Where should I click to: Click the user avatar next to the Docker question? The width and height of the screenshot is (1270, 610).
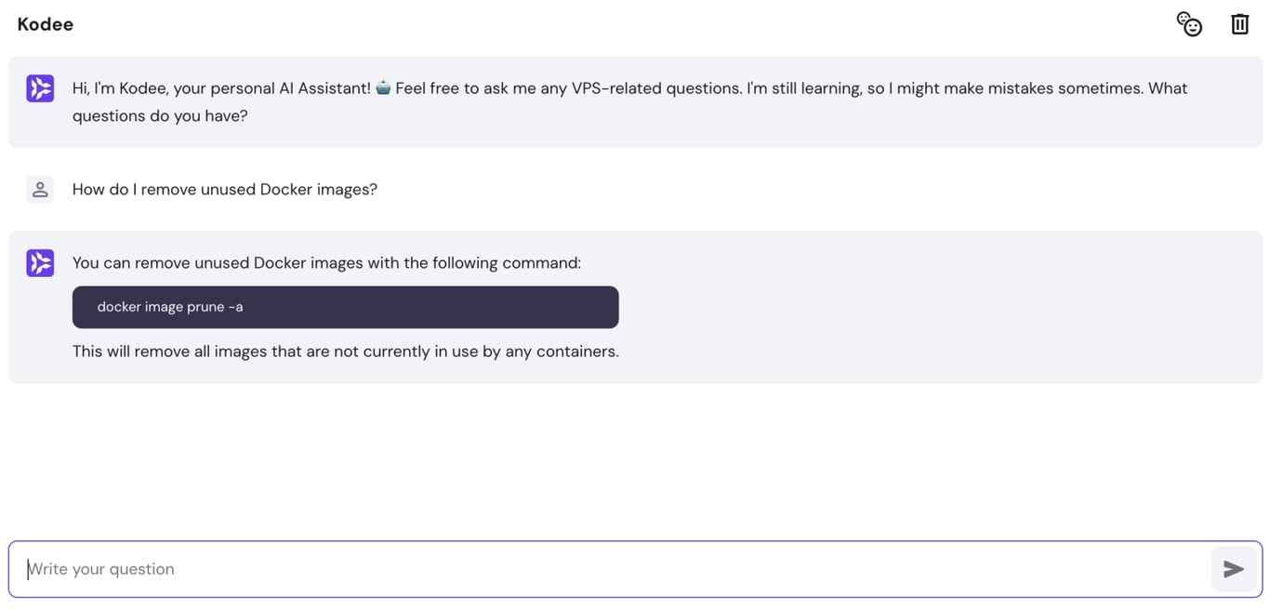(x=40, y=189)
